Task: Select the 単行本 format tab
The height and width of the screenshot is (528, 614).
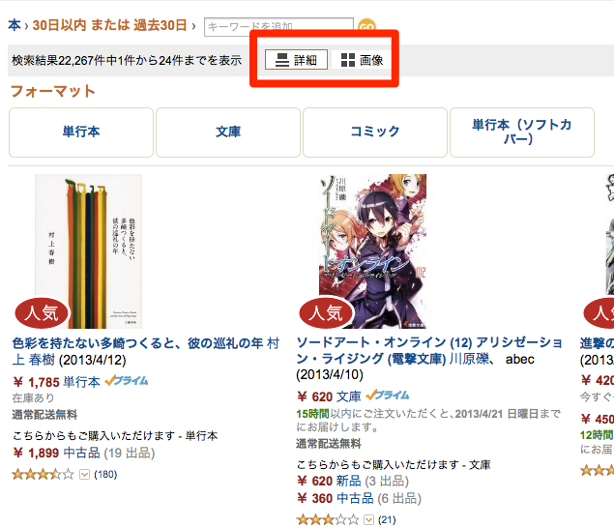Action: click(x=81, y=132)
